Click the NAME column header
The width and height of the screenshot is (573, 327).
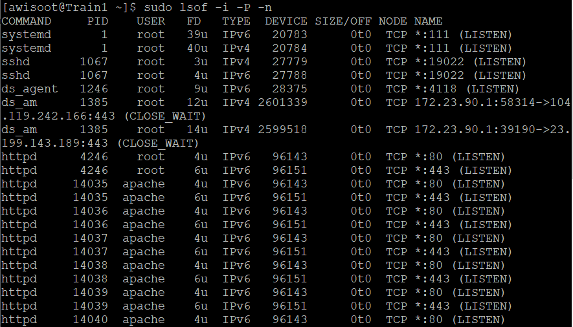428,21
